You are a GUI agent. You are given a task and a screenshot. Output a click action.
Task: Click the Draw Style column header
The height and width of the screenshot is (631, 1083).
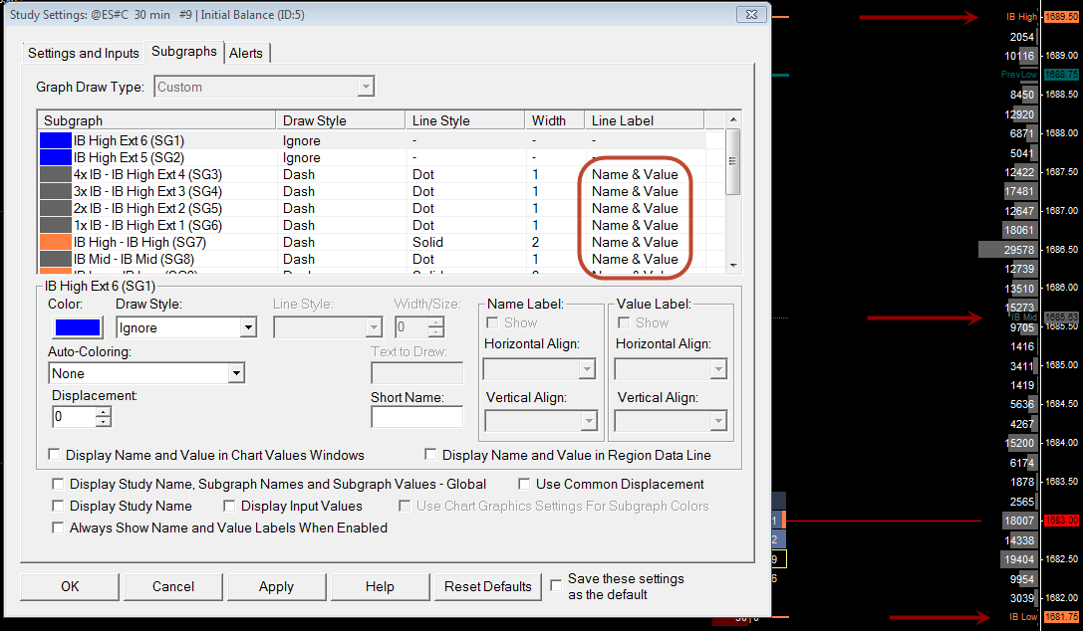(341, 120)
